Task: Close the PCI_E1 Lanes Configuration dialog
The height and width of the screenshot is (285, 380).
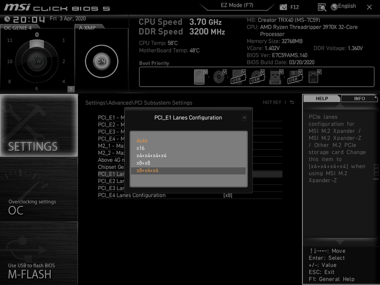Action: tap(244, 118)
